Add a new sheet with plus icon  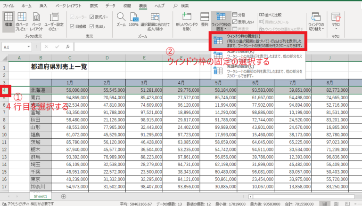(64, 196)
